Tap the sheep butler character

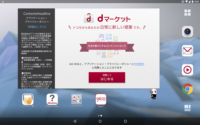pos(154,94)
